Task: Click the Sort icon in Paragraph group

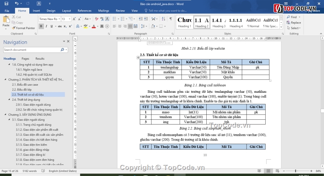Action: (164, 19)
